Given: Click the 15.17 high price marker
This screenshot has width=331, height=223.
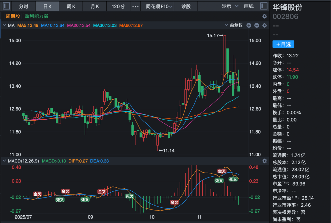Looking at the screenshot, I should coord(215,36).
